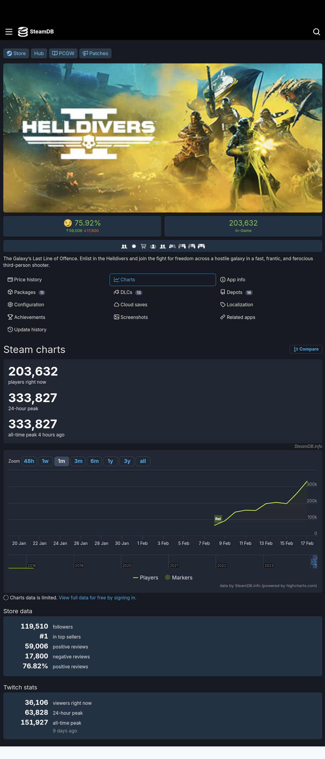Viewport: 325px width, 759px height.
Task: Click the SteamDB logo
Action: click(36, 32)
